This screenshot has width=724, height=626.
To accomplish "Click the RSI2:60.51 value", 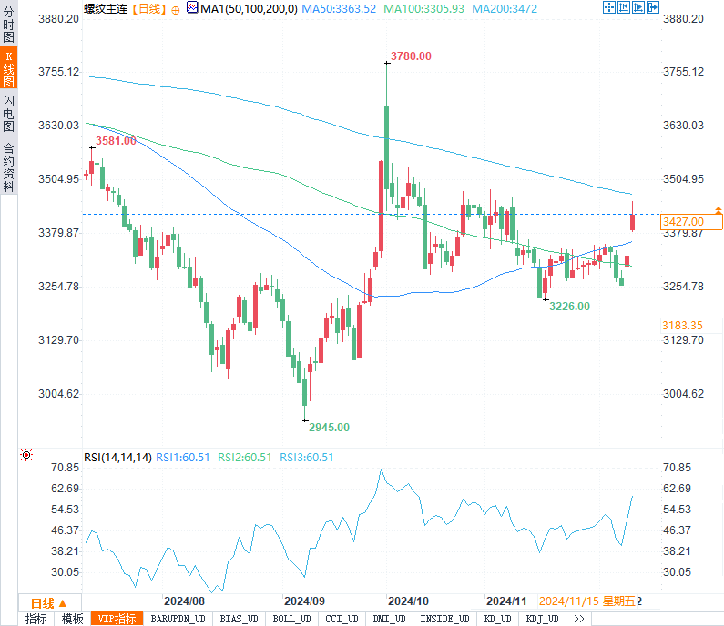I will tap(245, 457).
